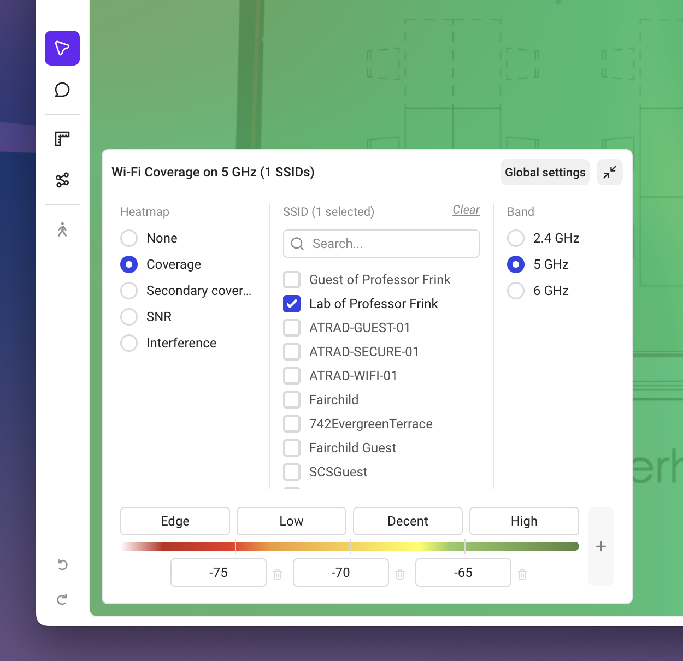Screen dimensions: 683x661
Task: Select the cursor pointer tool
Action: pos(62,48)
